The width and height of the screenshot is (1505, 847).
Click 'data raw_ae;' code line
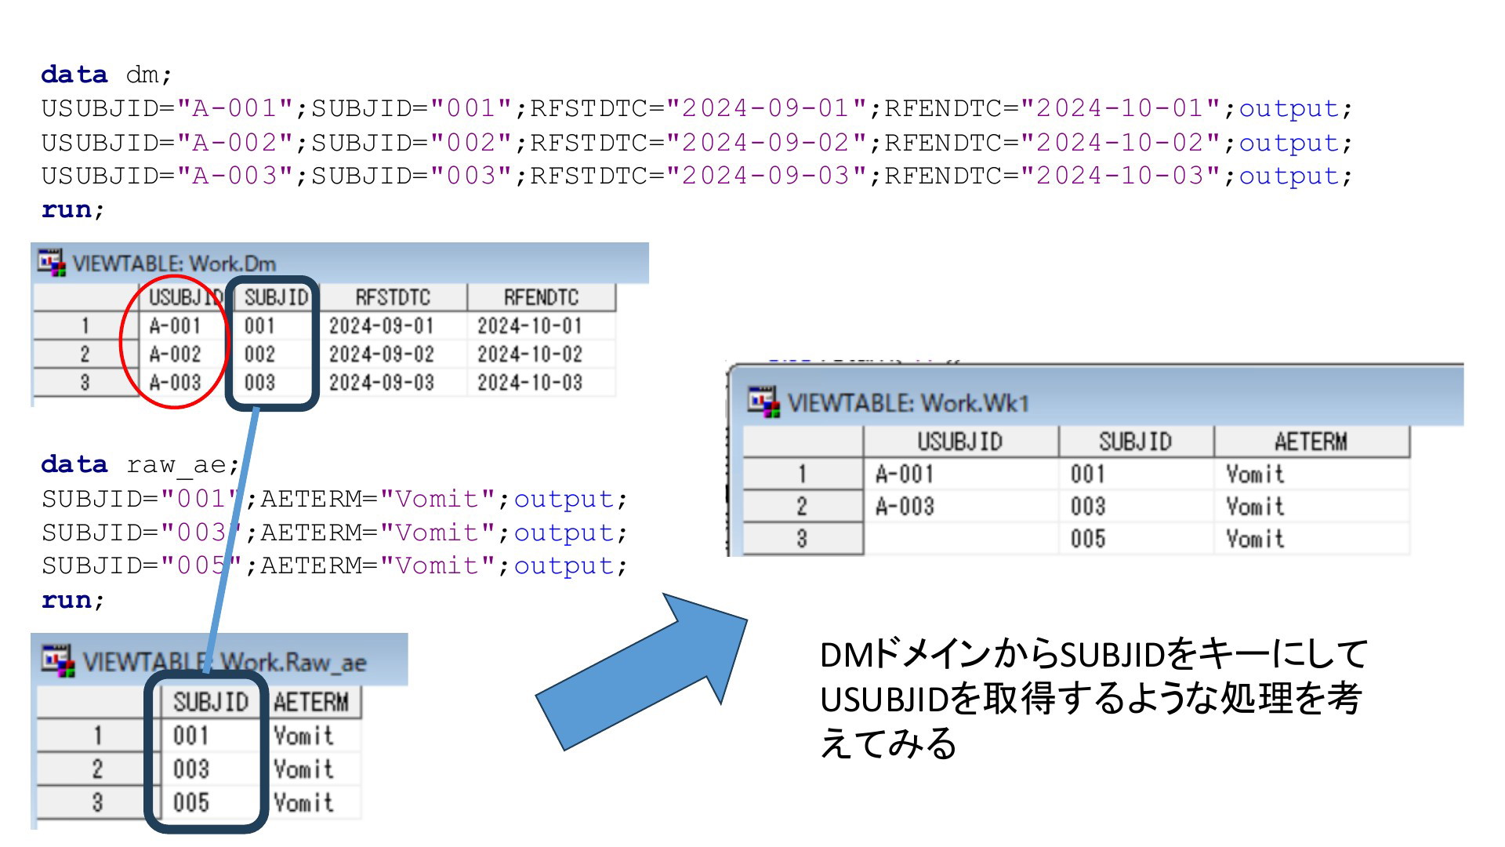(140, 464)
